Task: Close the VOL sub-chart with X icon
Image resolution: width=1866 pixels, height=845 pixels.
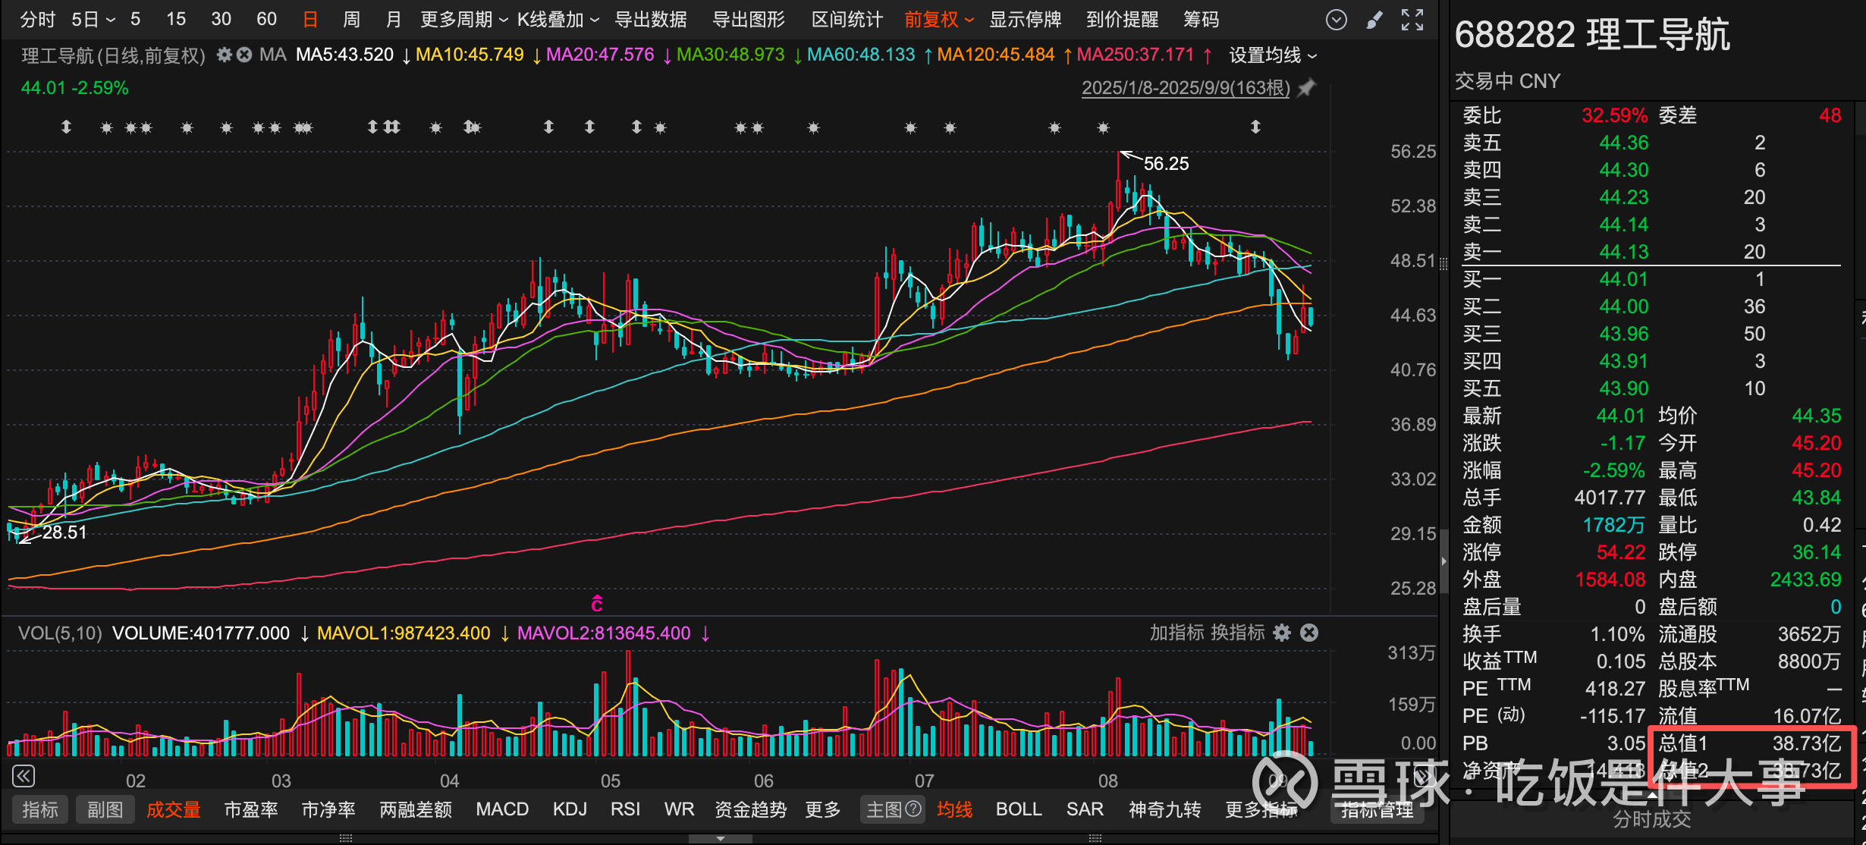Action: (1309, 633)
